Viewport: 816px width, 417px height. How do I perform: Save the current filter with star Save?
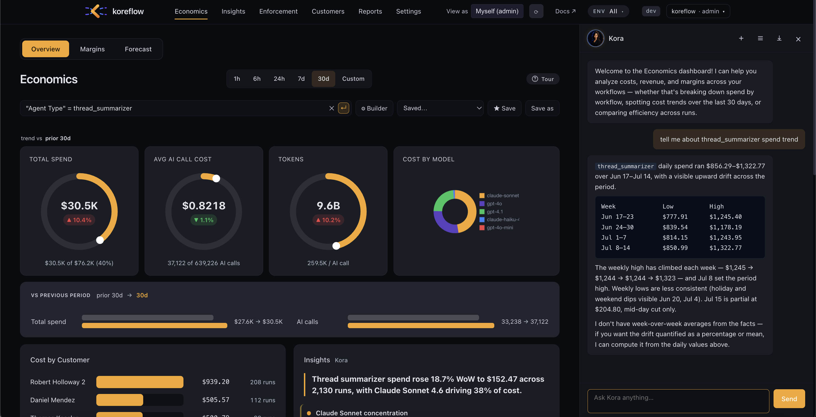[x=504, y=108]
